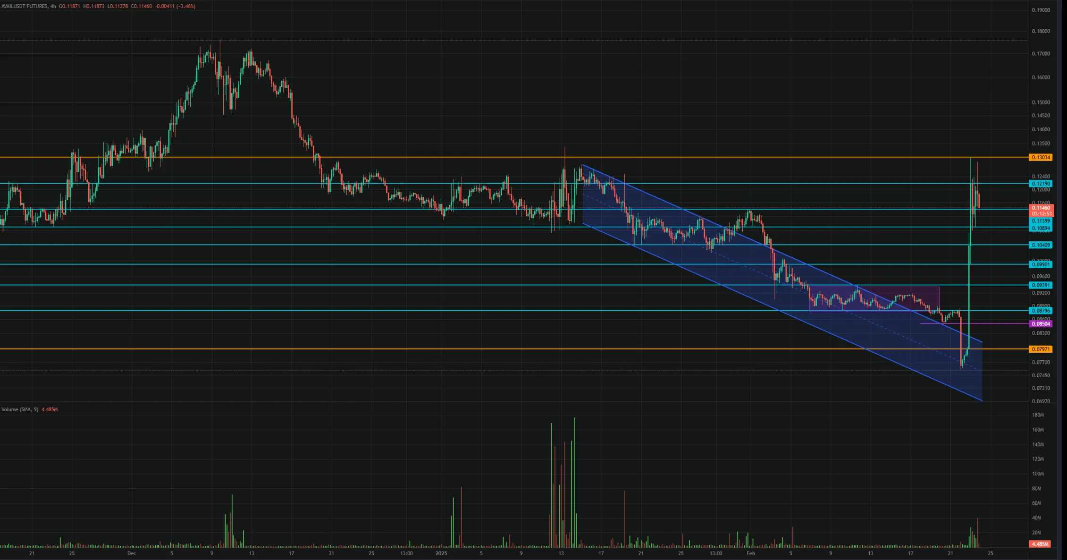Click the 0.14000 price axis tick
1067x560 pixels.
1041,129
